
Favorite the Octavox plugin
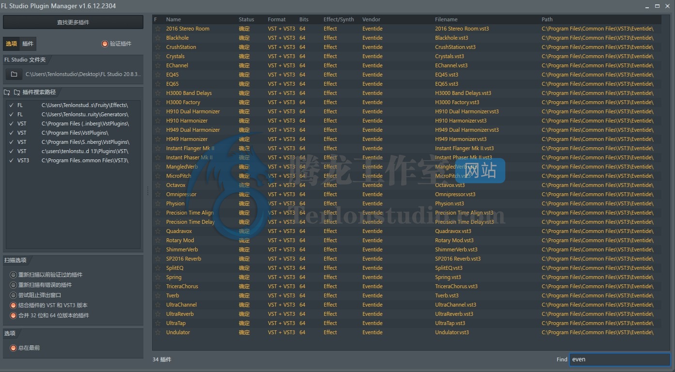(x=157, y=185)
